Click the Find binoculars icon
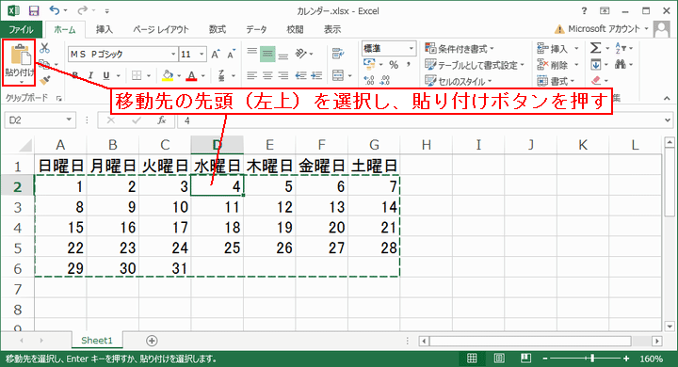This screenshot has height=367, width=678. click(x=621, y=64)
